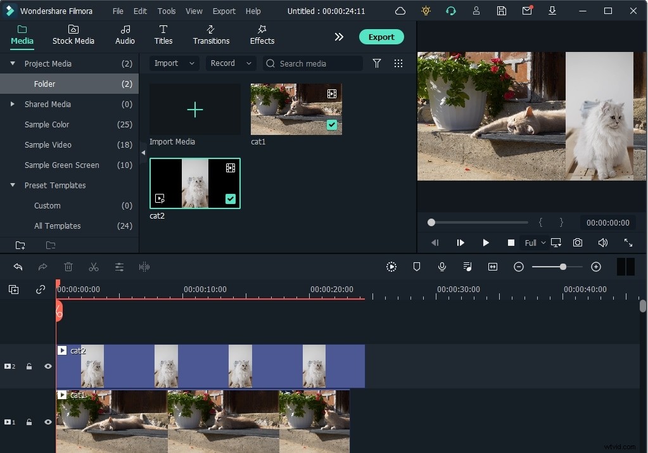Select All Templates in the sidebar
The height and width of the screenshot is (453, 648).
click(x=57, y=226)
